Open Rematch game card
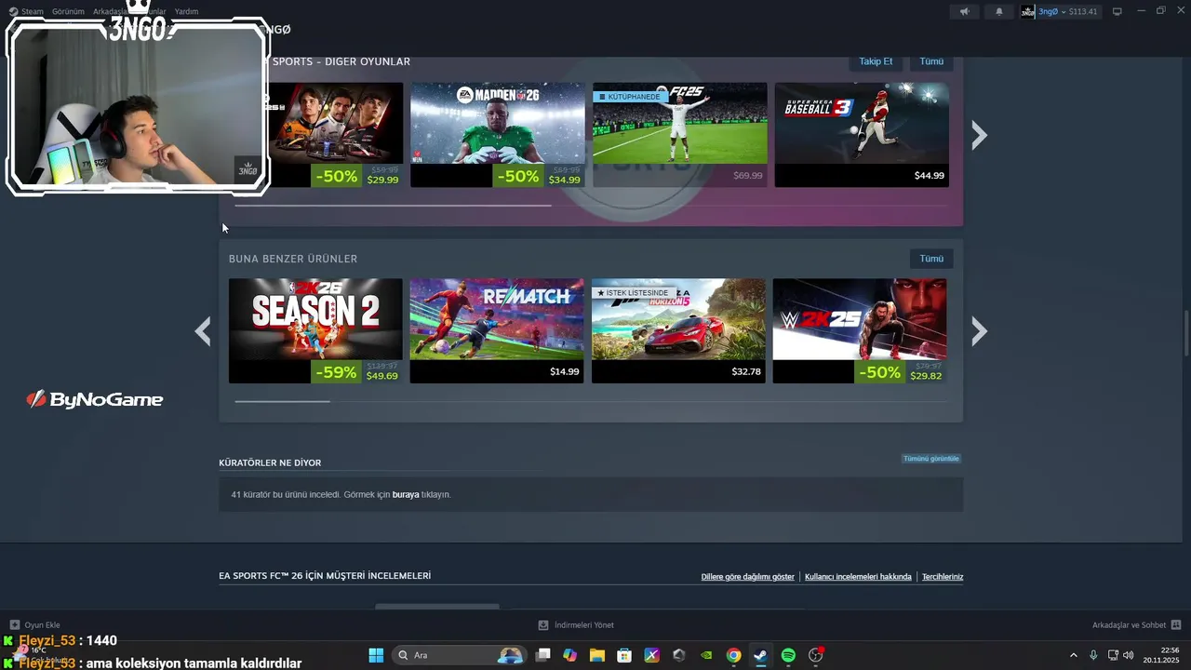This screenshot has height=670, width=1191. tap(497, 330)
